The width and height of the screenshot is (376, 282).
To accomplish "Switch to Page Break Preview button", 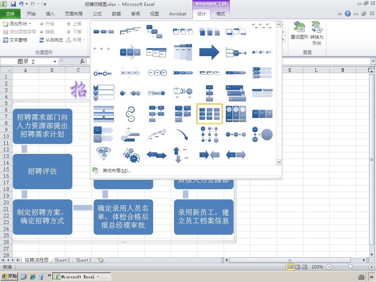I will tap(304, 267).
